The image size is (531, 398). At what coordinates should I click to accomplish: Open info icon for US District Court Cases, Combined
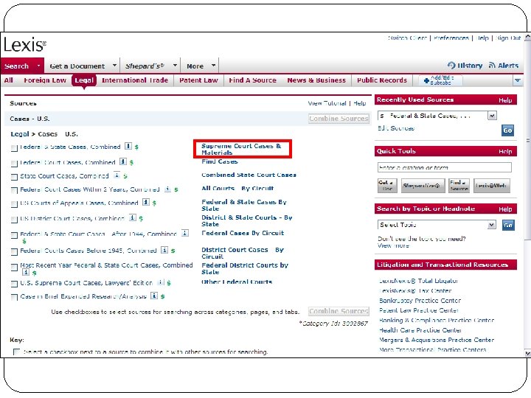133,217
